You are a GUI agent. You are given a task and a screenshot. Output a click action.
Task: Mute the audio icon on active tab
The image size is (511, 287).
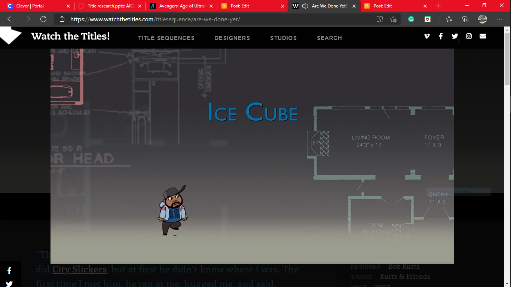305,6
